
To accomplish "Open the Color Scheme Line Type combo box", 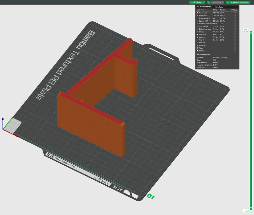I will [x=225, y=7].
